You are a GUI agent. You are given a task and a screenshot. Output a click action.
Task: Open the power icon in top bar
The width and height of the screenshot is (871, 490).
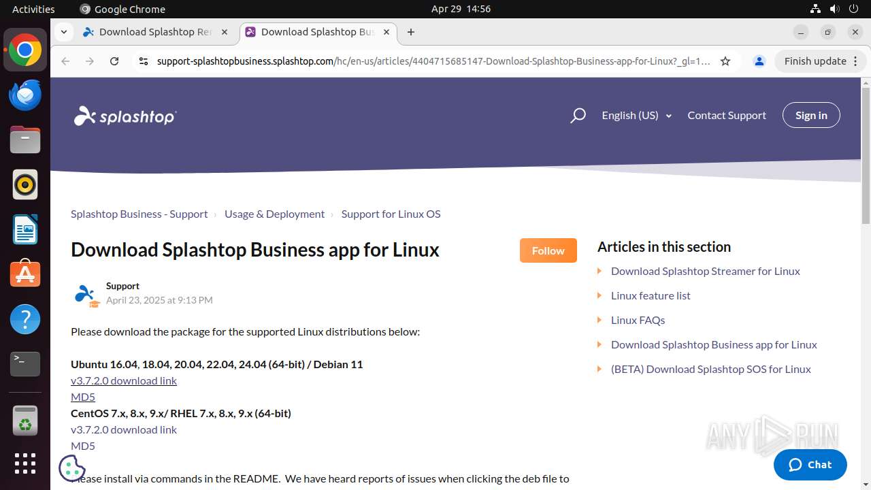tap(853, 9)
